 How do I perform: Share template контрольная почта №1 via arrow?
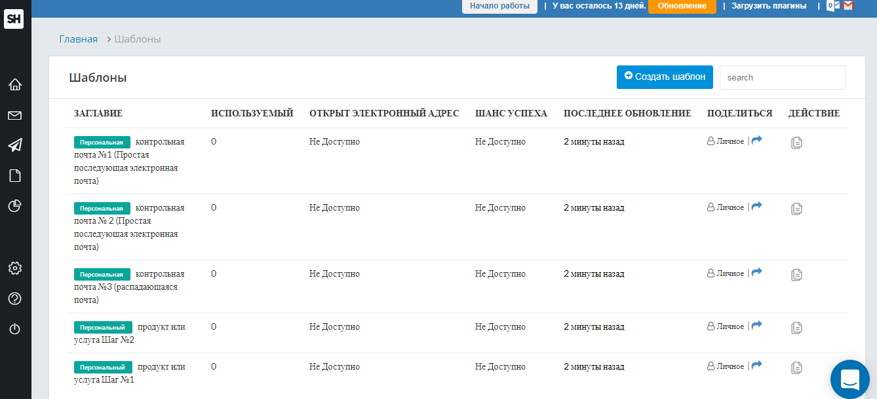(756, 140)
